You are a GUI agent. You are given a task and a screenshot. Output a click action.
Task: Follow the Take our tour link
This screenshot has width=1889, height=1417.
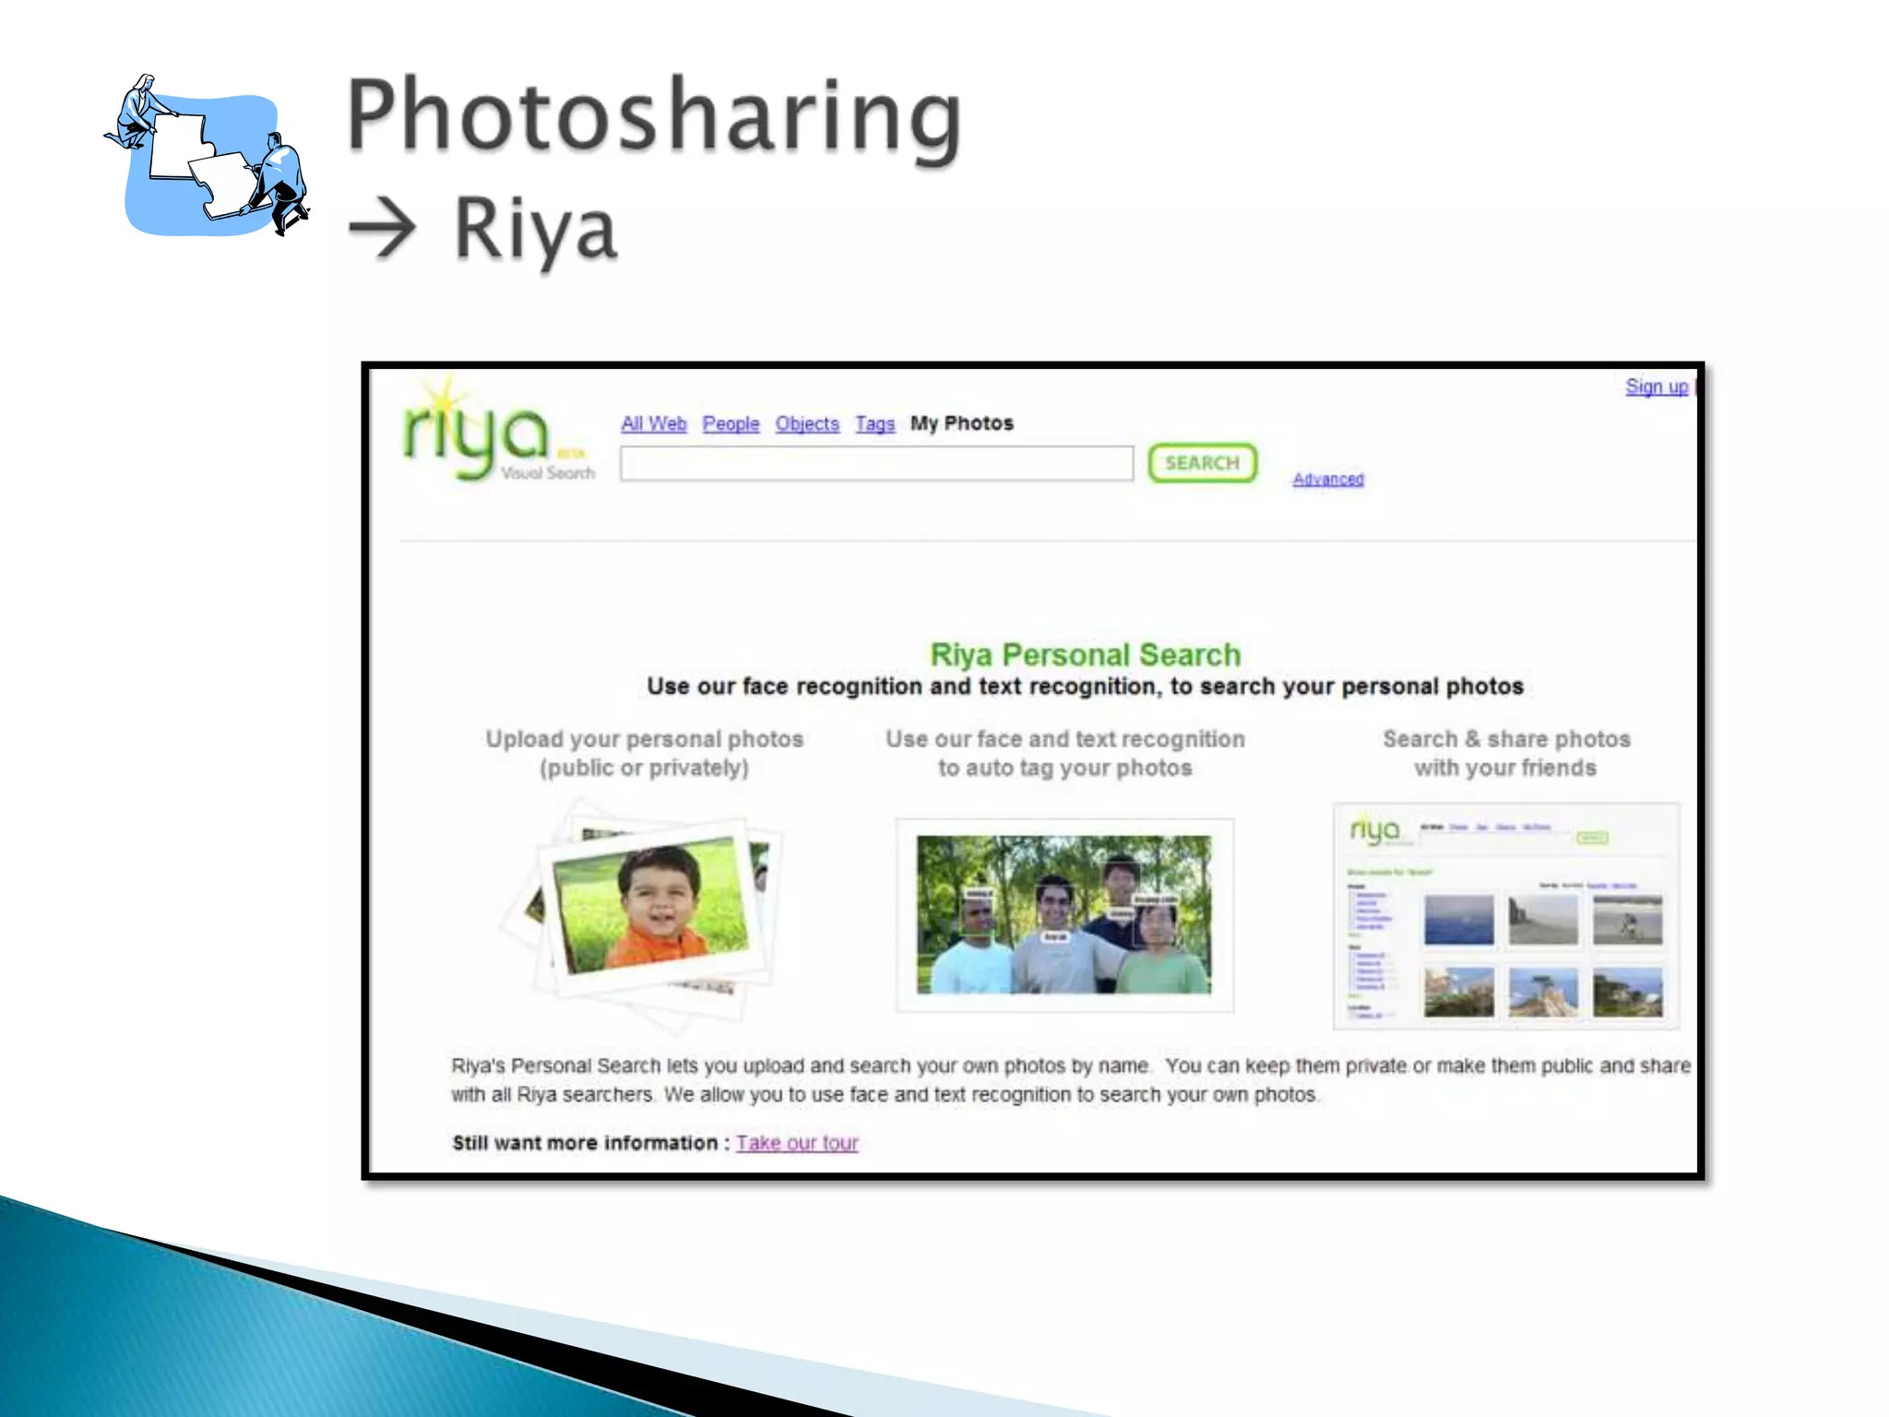797,1143
